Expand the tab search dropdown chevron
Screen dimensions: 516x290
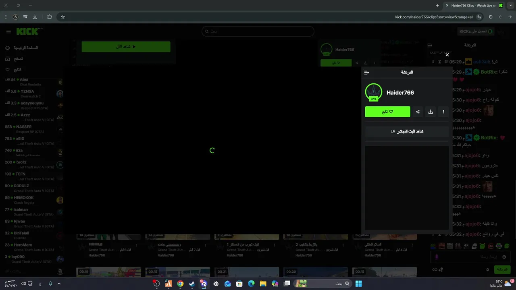510,6
